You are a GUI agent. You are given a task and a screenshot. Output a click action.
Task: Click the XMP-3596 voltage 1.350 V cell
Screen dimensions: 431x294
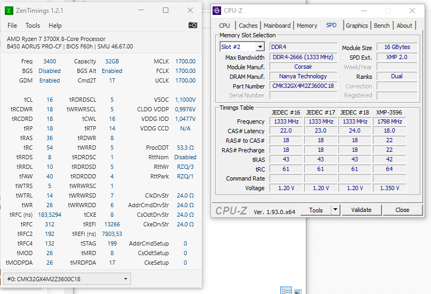tap(389, 188)
